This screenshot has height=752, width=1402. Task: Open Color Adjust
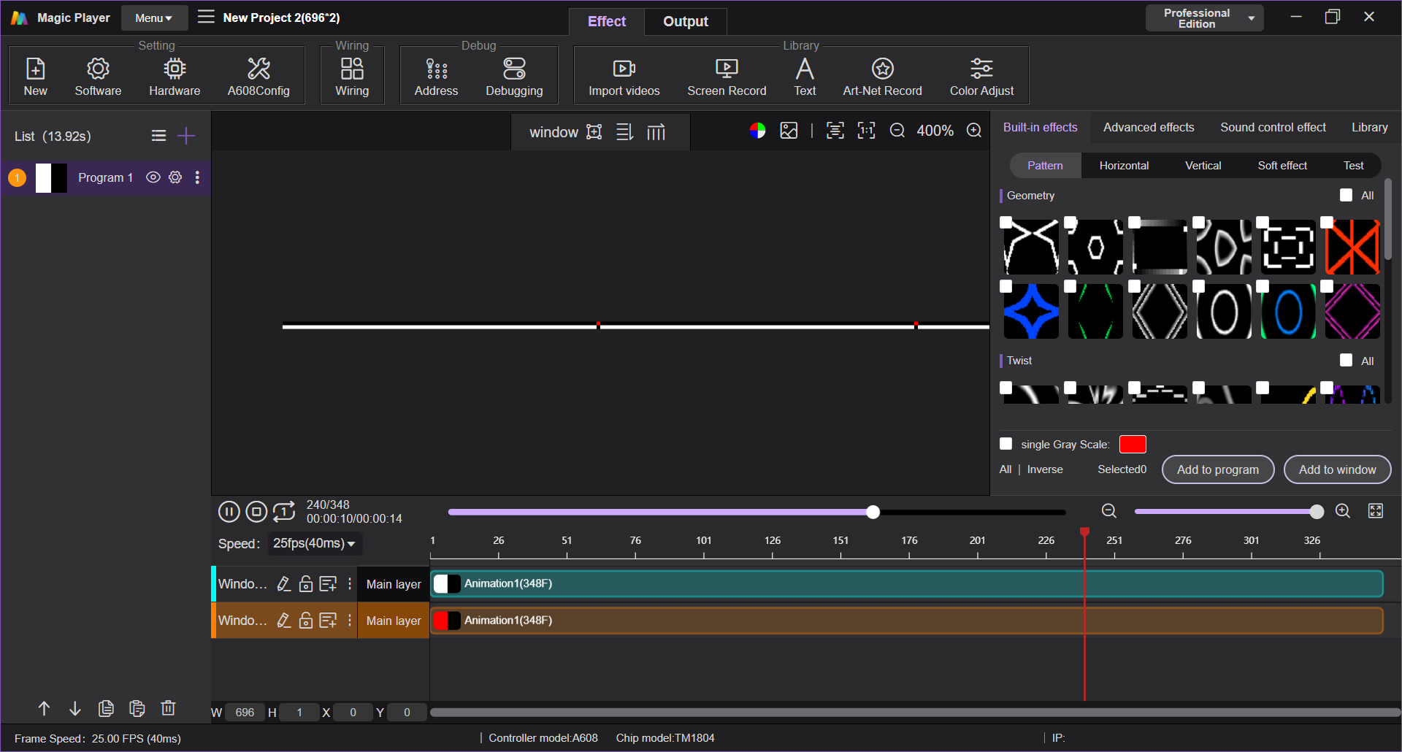(981, 76)
